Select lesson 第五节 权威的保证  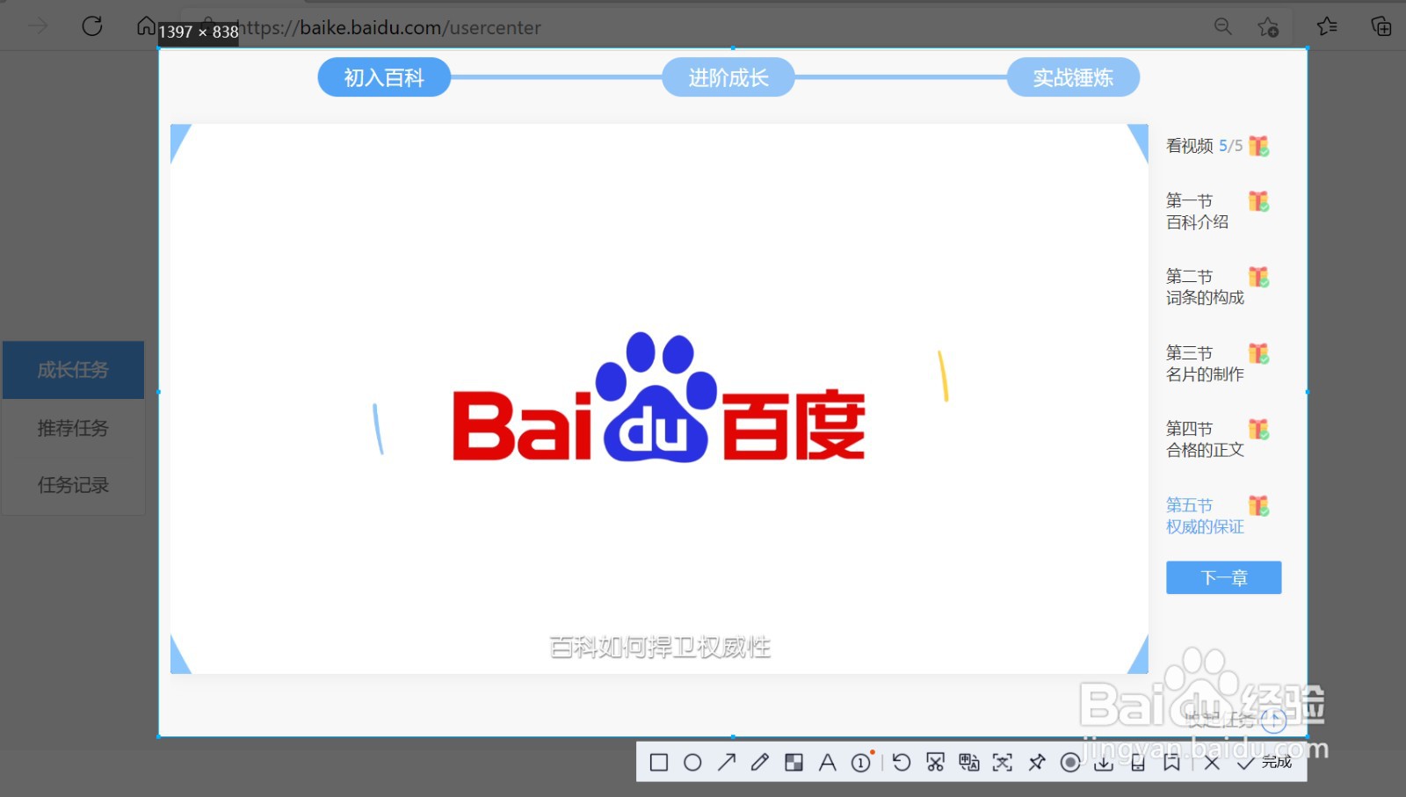(x=1205, y=516)
